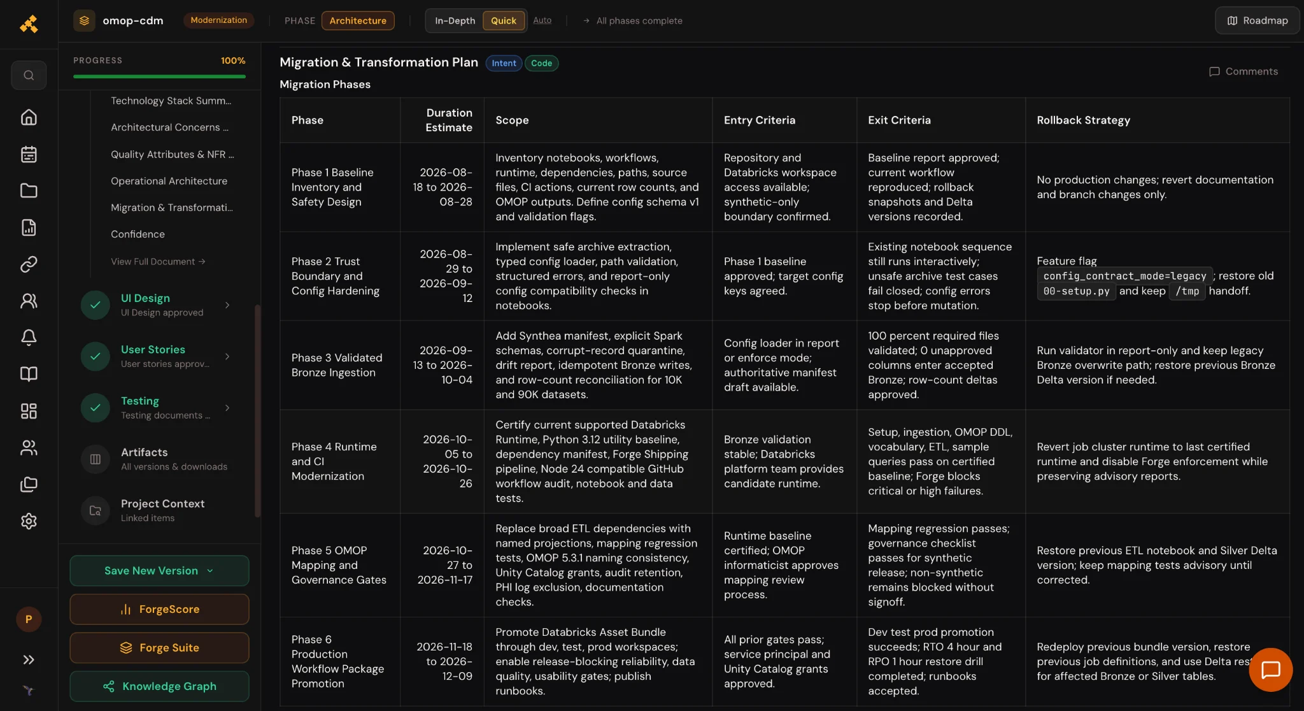Click the omop-cdm project layers icon
1304x711 pixels.
(x=84, y=20)
